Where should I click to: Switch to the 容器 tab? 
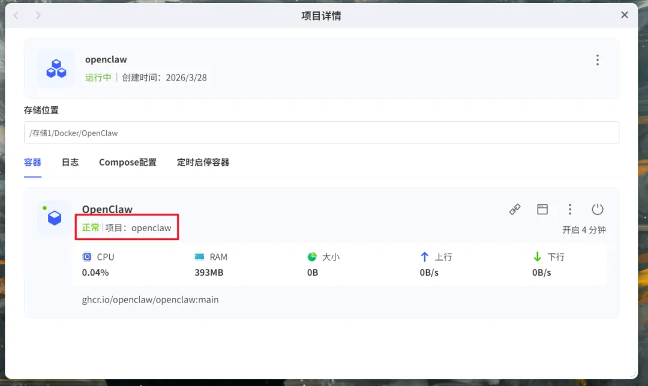pyautogui.click(x=32, y=162)
